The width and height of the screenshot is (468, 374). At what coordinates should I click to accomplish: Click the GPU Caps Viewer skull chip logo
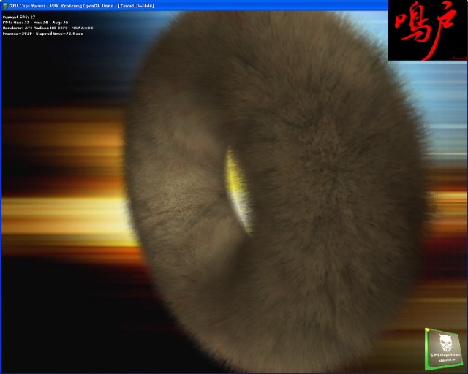point(444,349)
